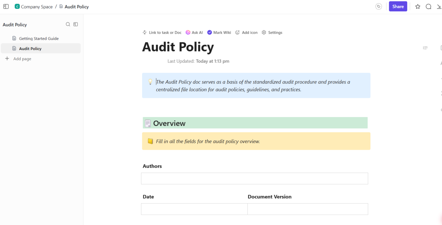Screen dimensions: 442x225
Task: Click Company Space breadcrumb link
Action: point(37,7)
